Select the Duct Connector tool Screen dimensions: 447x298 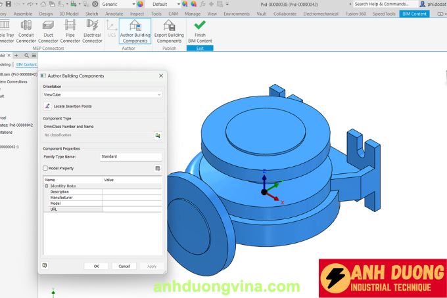[x=48, y=31]
